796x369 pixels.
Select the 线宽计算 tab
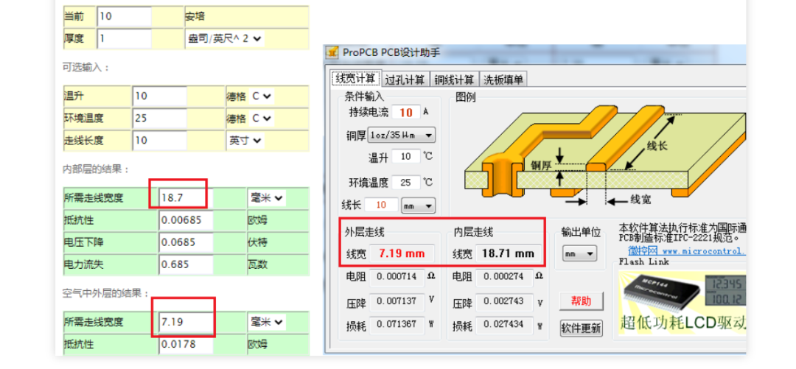click(355, 79)
